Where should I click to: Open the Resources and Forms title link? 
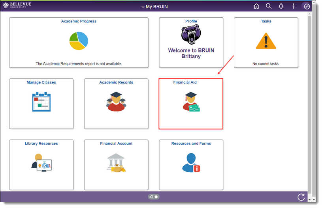click(x=191, y=143)
